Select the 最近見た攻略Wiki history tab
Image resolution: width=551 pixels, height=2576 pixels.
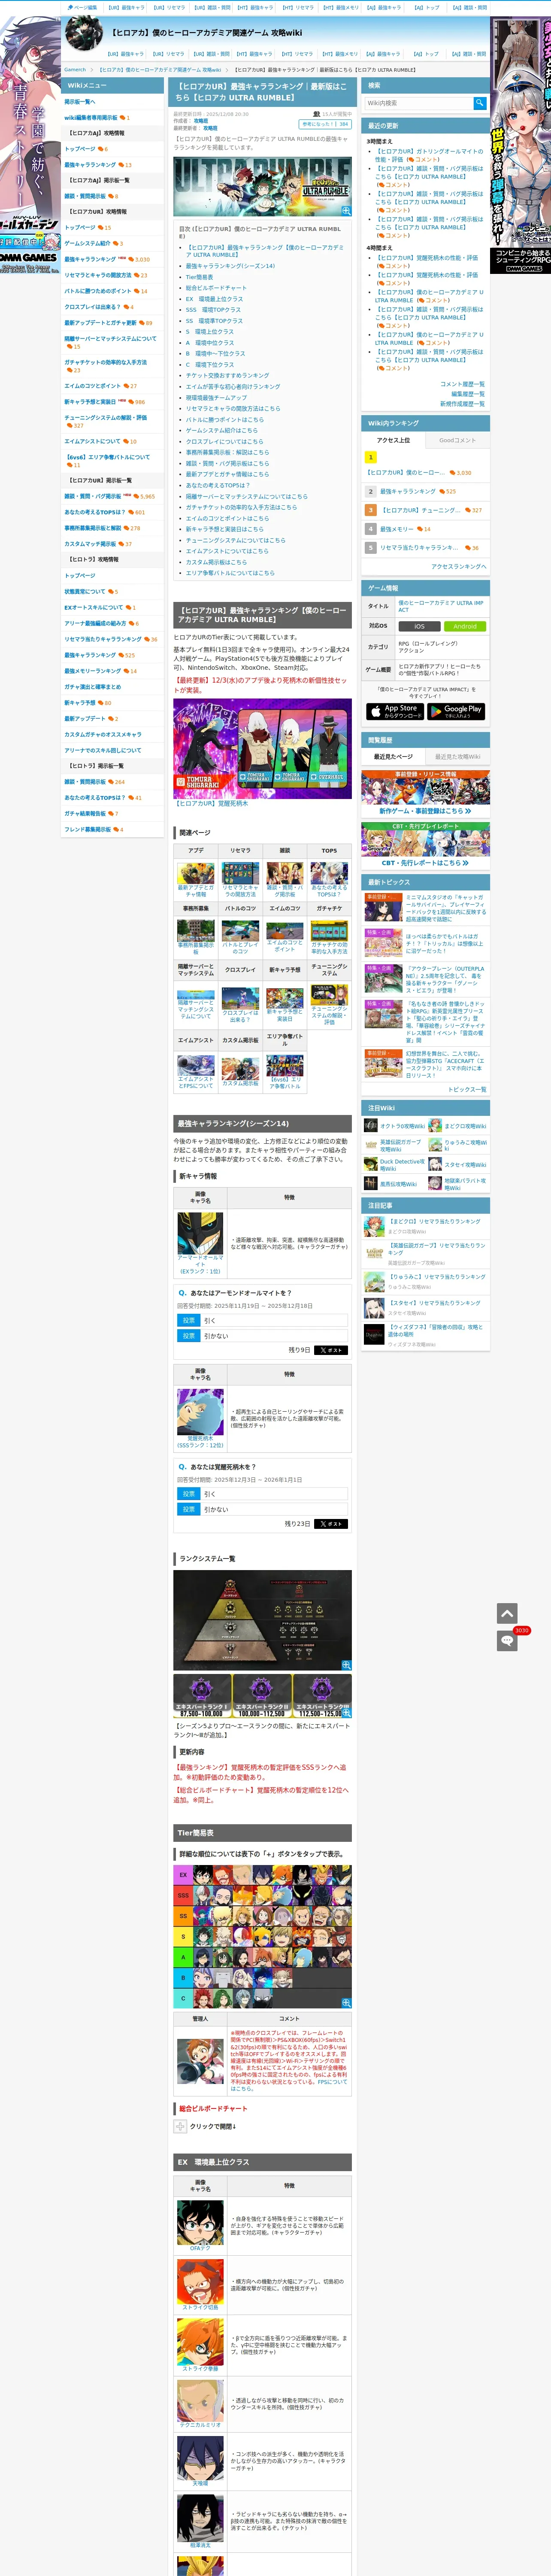click(457, 757)
